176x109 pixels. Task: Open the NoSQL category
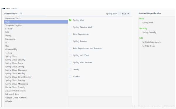(x=36, y=36)
